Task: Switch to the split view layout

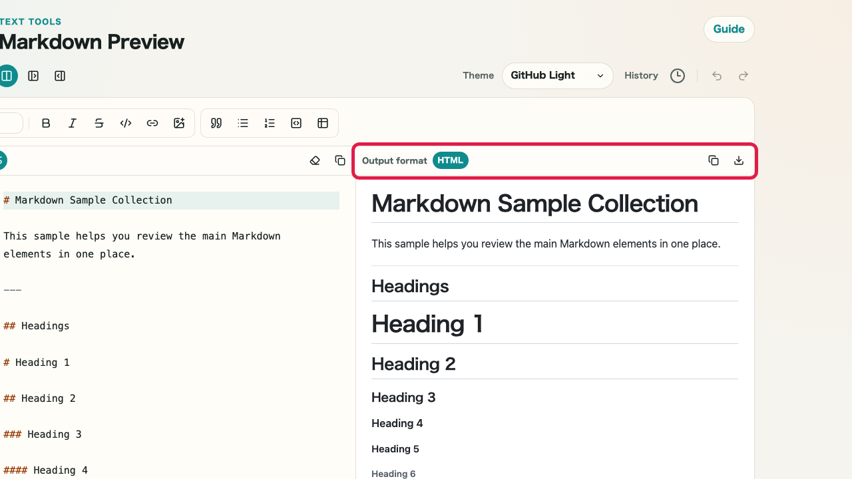Action: (x=7, y=76)
